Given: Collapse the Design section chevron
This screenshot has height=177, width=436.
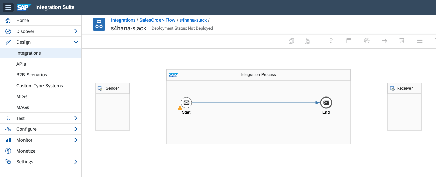Looking at the screenshot, I should pyautogui.click(x=76, y=42).
